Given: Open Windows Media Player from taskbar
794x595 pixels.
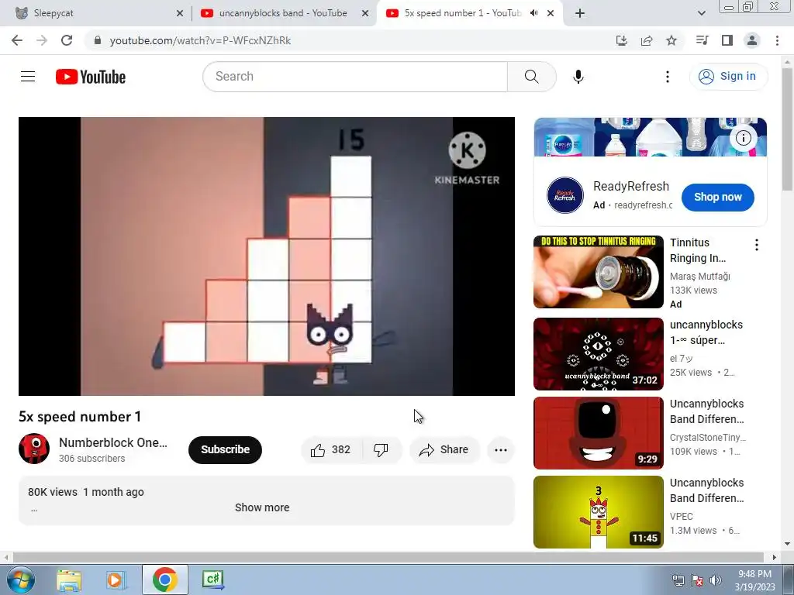Looking at the screenshot, I should (116, 580).
